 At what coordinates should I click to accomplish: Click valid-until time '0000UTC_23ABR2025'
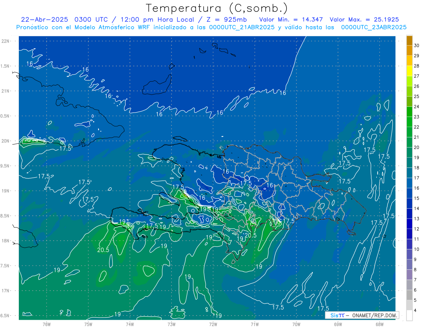pos(373,27)
